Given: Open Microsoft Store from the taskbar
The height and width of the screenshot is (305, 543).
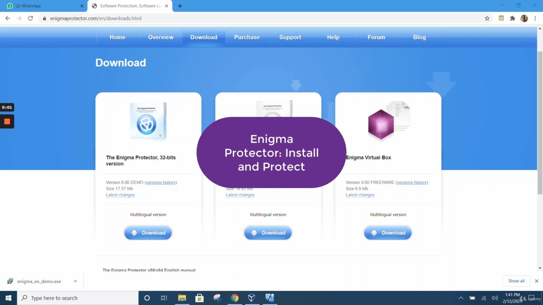Looking at the screenshot, I should point(199,298).
